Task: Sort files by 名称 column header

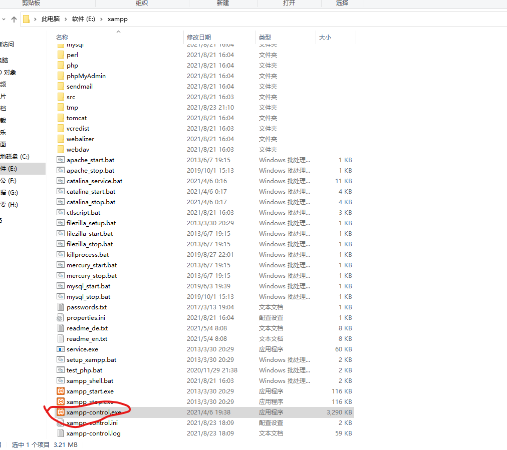Action: [x=62, y=38]
